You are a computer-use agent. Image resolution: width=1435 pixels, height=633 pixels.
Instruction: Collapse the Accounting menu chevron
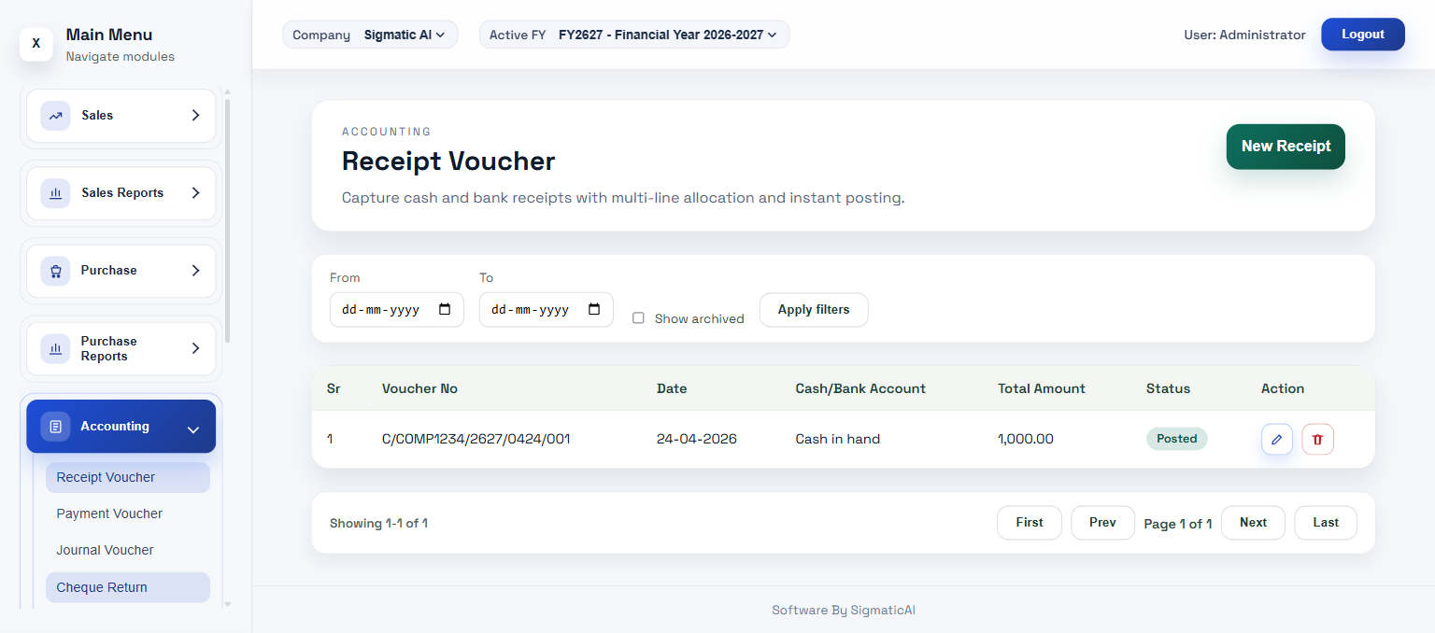pyautogui.click(x=193, y=429)
